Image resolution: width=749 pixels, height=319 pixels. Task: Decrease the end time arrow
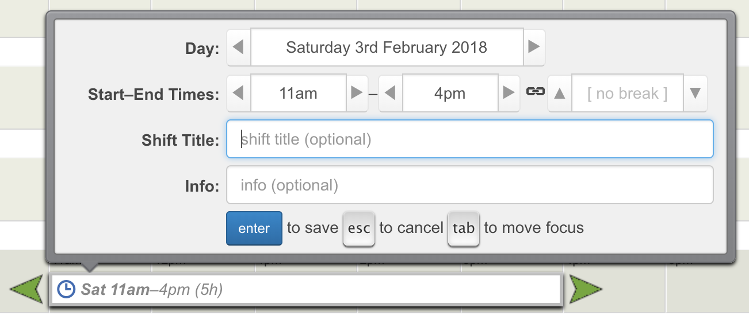coord(391,93)
